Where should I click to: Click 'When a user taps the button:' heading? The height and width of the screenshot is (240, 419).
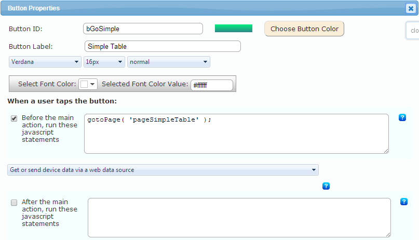(x=62, y=101)
